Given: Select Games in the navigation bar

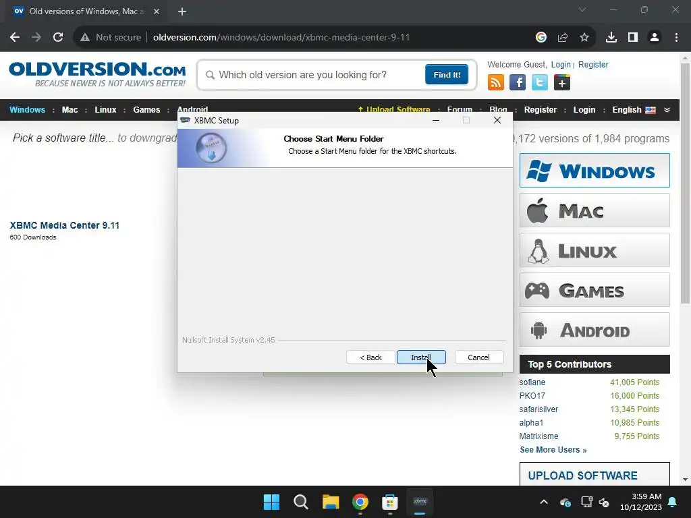Looking at the screenshot, I should (146, 110).
